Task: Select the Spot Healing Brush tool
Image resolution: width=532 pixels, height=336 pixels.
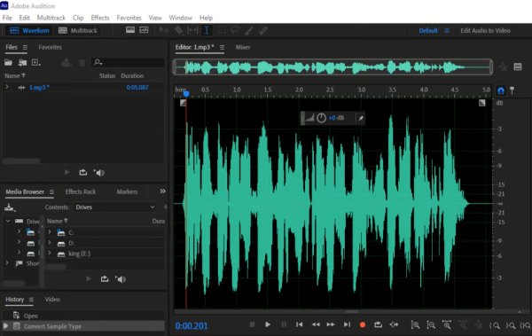Action: (x=263, y=30)
